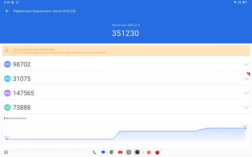Open the Messages app in the taskbar
252x157 pixels.
(x=103, y=152)
